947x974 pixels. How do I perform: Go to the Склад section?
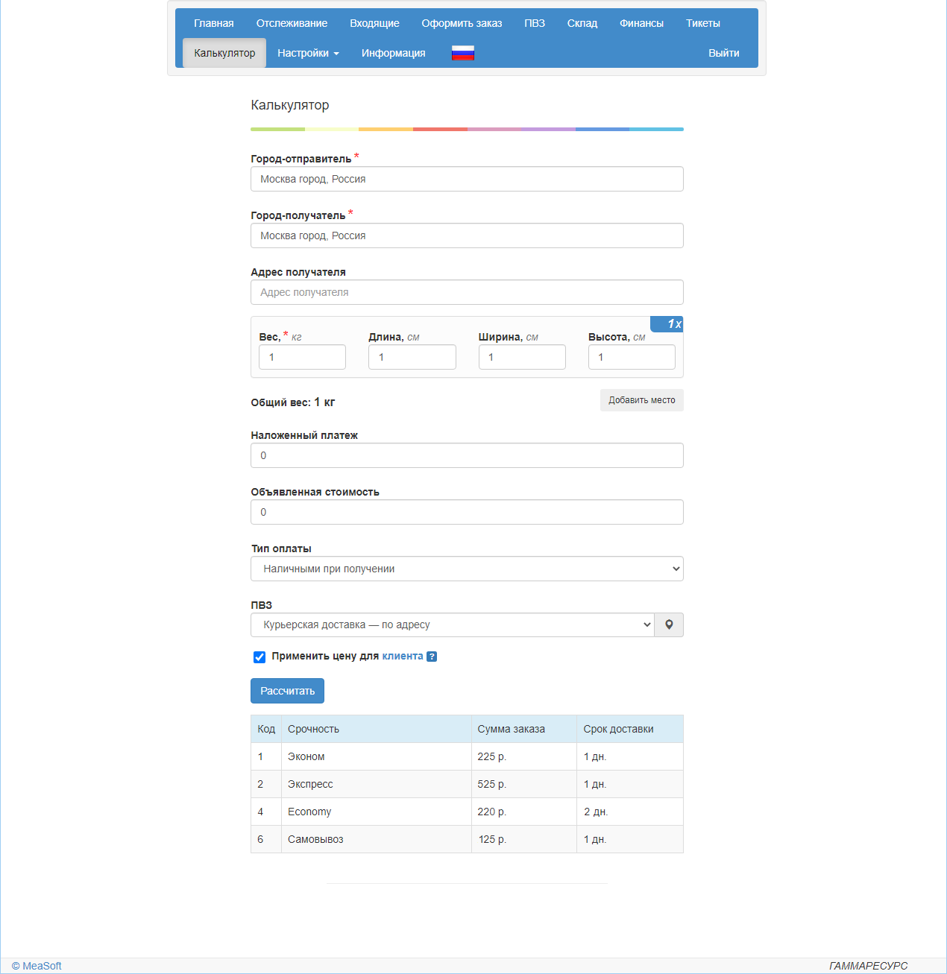[x=582, y=23]
